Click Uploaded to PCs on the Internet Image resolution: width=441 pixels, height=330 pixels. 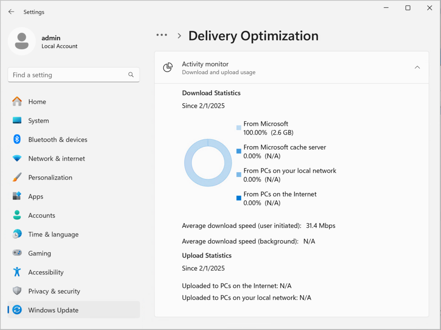click(237, 286)
